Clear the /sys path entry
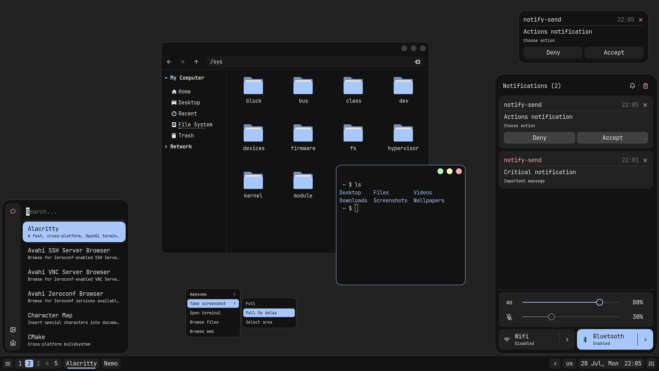Screen dimensions: 659x371 point(417,62)
